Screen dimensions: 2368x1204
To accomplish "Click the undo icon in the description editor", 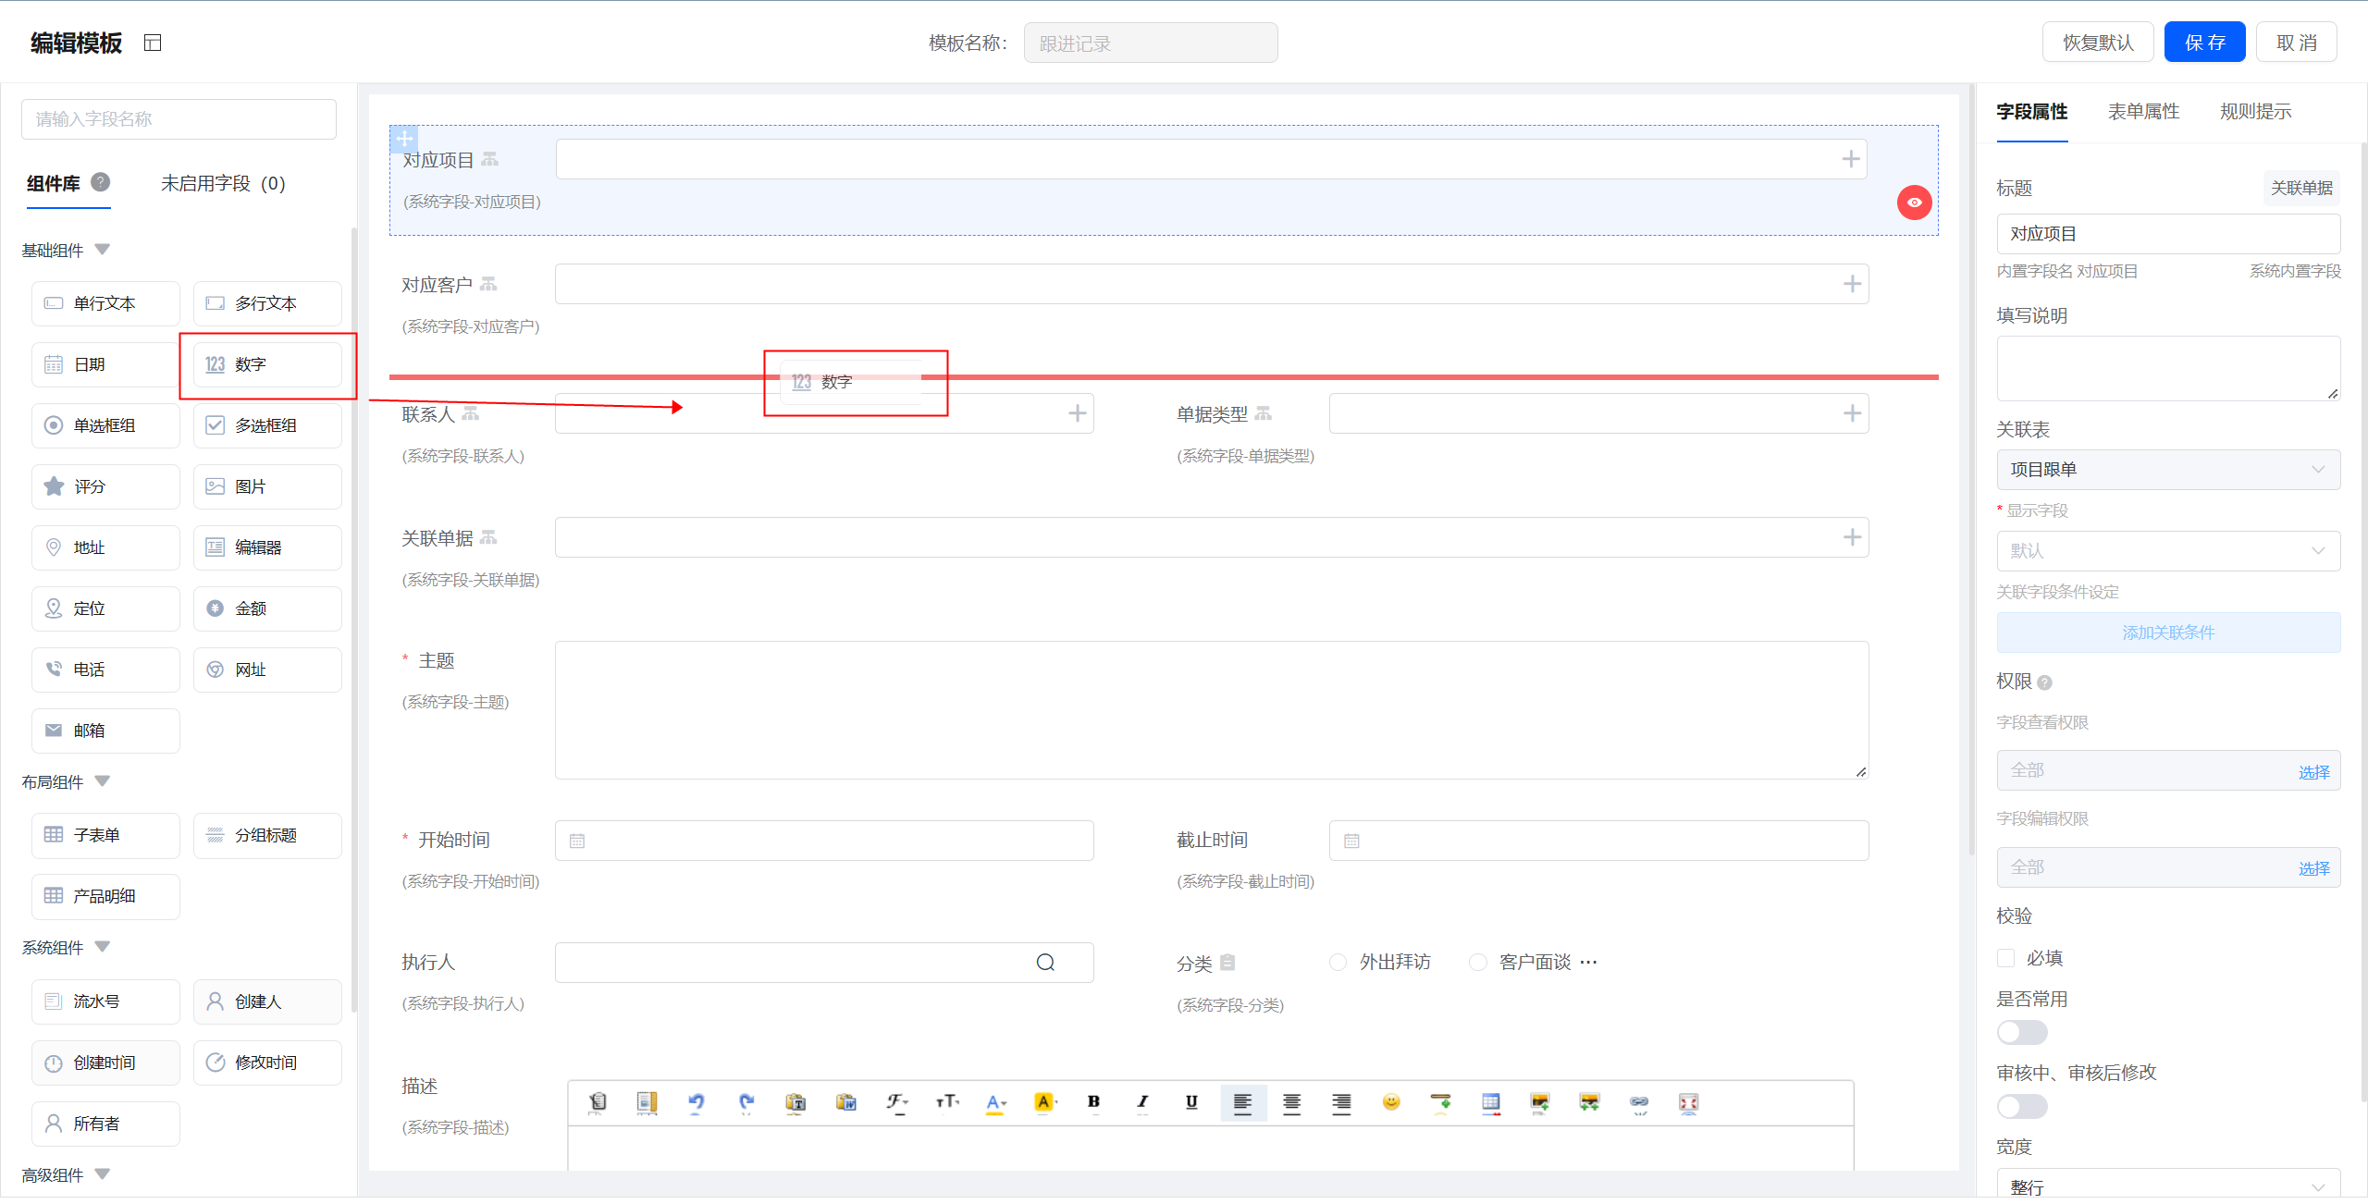I will (x=697, y=1102).
